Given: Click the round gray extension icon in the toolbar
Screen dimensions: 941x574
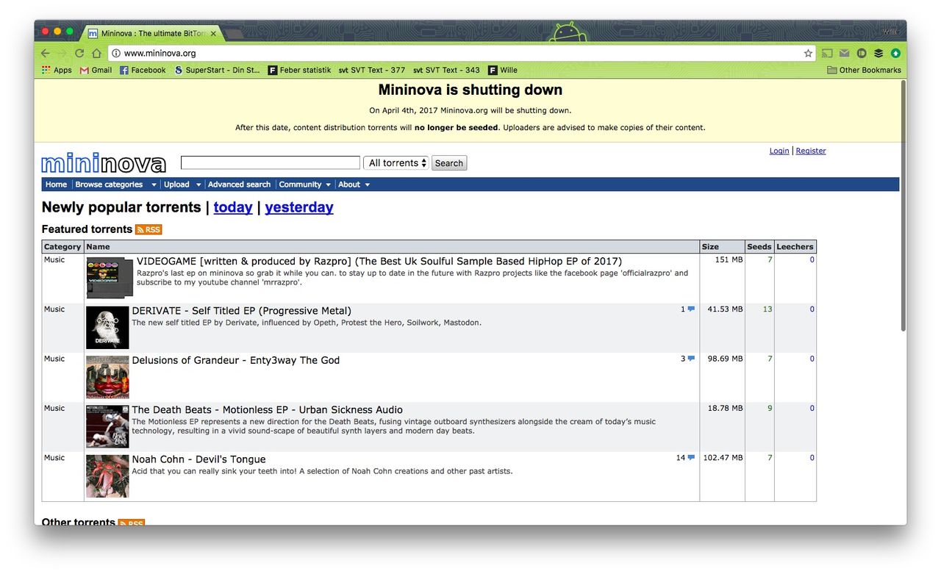Looking at the screenshot, I should coord(862,53).
